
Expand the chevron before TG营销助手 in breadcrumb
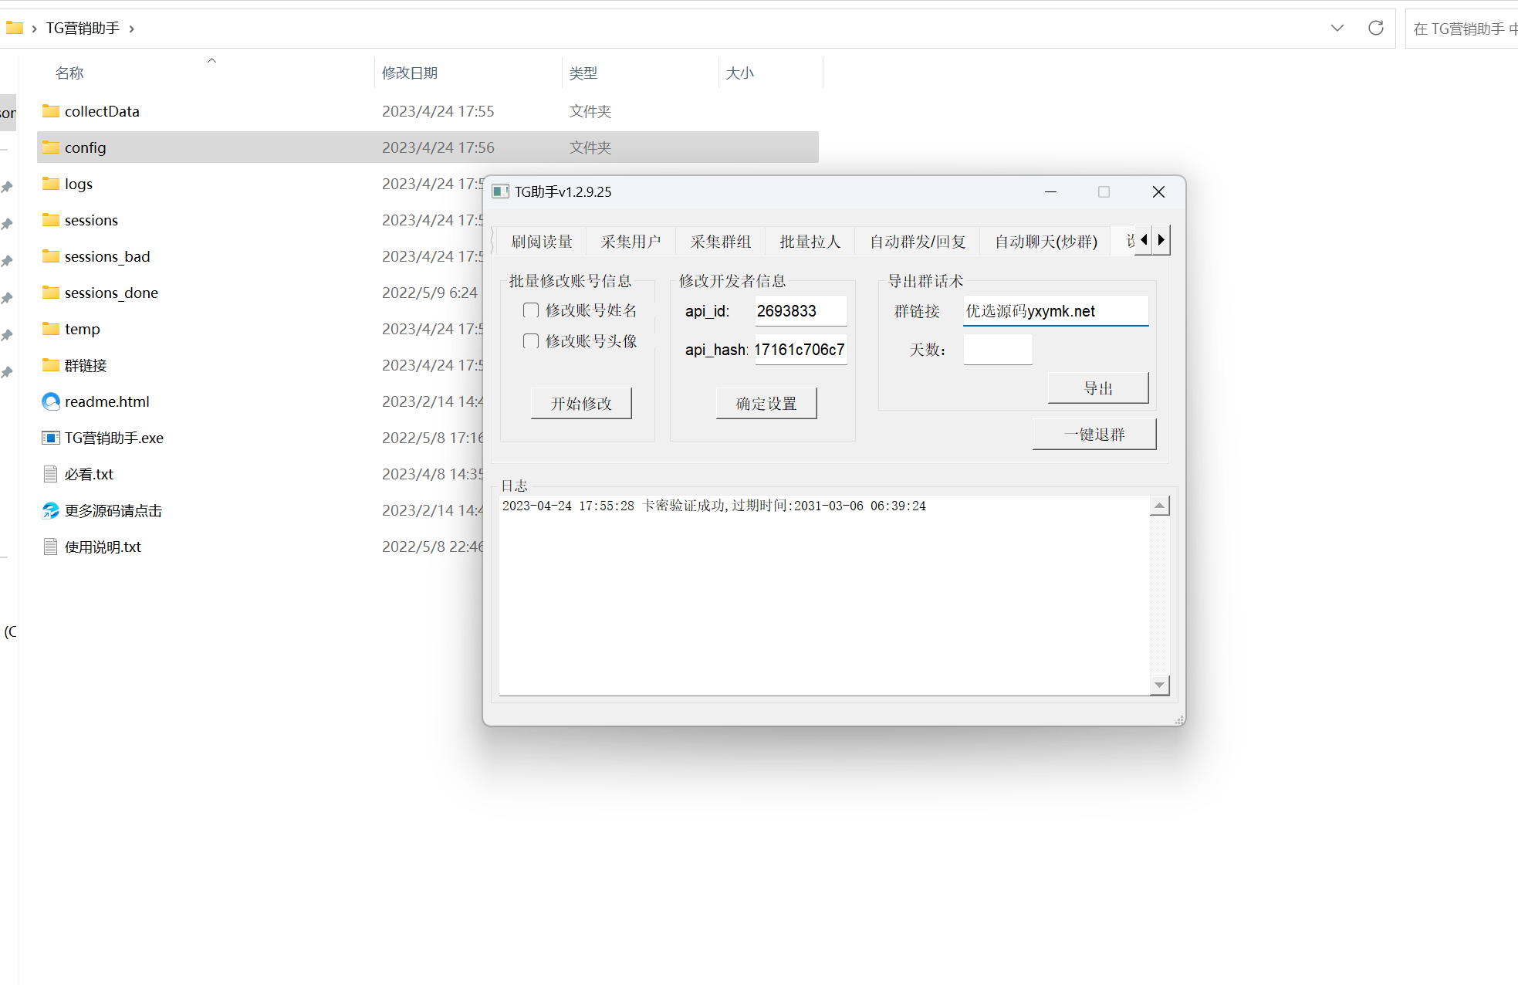pyautogui.click(x=34, y=29)
